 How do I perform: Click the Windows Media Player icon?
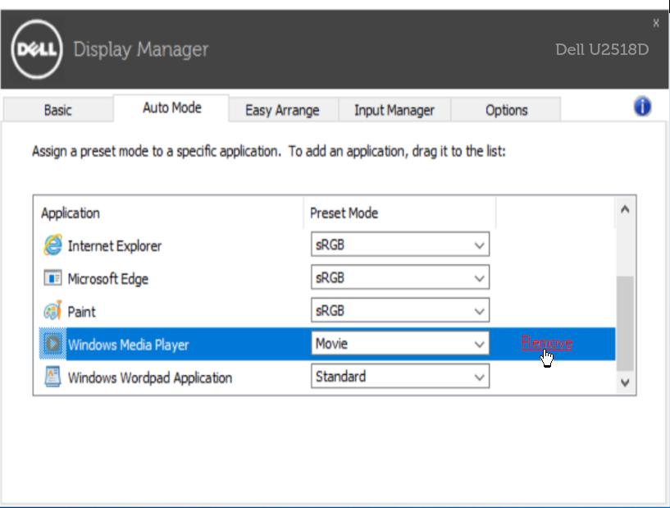pyautogui.click(x=53, y=344)
